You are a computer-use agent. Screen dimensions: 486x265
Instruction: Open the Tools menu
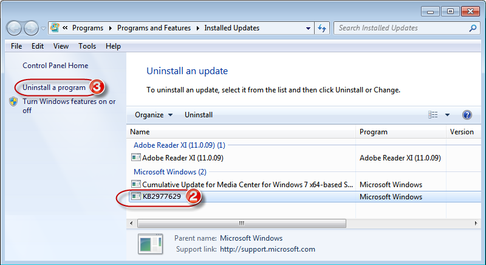pos(87,46)
